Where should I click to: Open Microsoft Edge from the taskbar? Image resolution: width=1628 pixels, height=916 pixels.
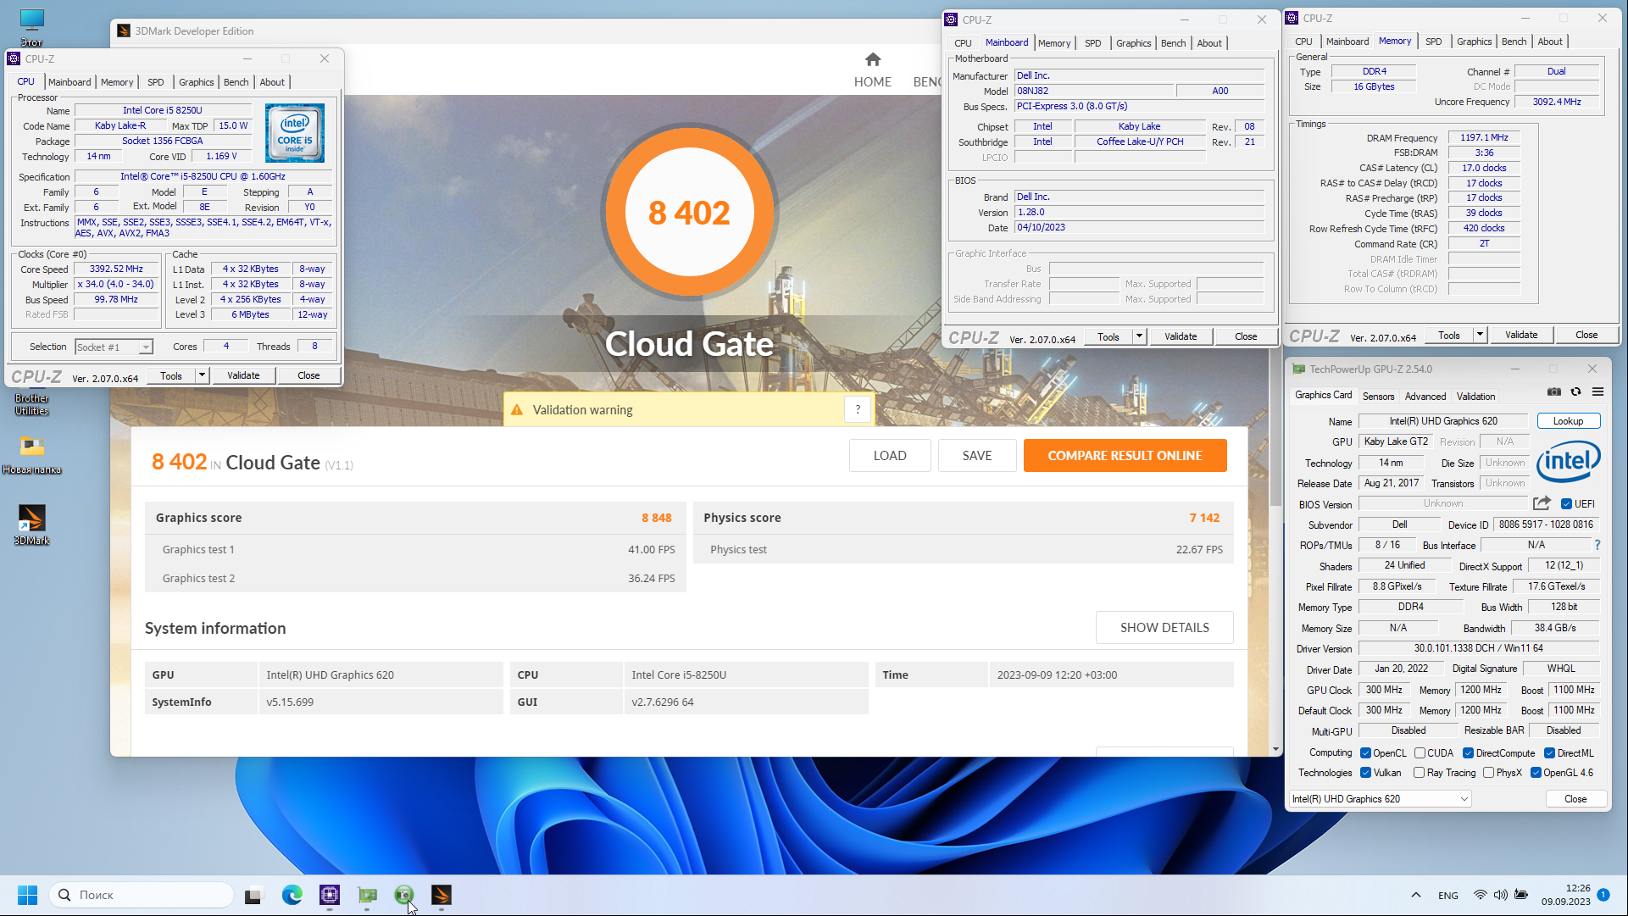pyautogui.click(x=292, y=895)
